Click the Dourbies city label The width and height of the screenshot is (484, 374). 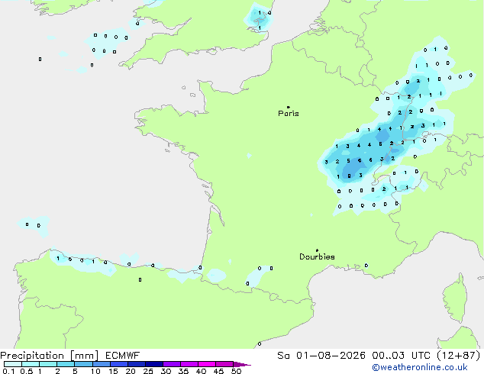pyautogui.click(x=317, y=256)
